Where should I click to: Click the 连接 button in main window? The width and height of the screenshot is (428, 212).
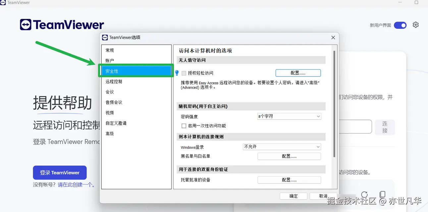tap(385, 127)
